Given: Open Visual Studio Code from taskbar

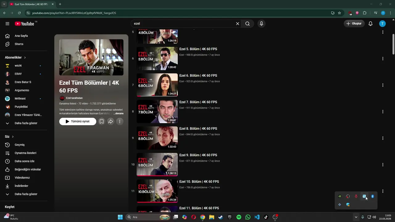Looking at the screenshot, I should pos(257,217).
